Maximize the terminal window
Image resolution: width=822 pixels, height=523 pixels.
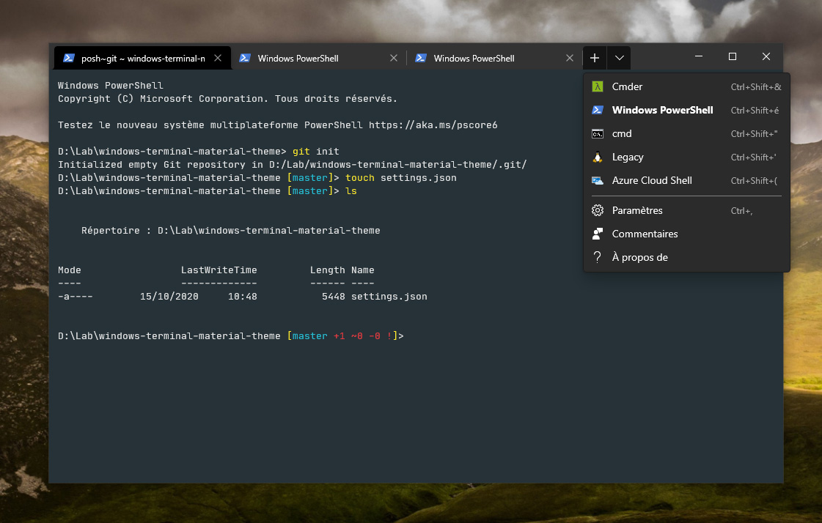(733, 56)
